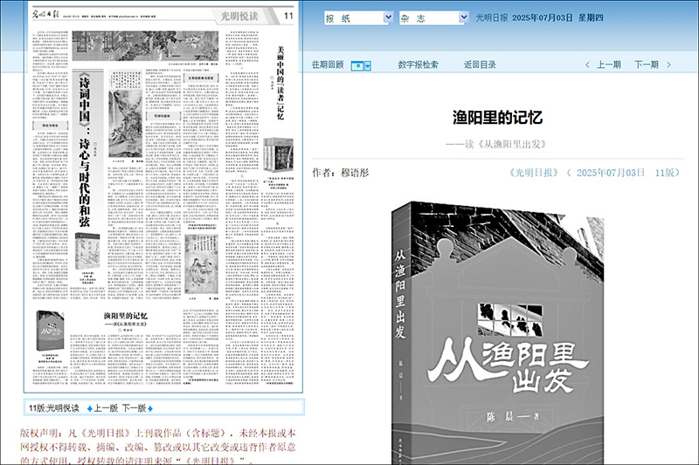Click the wide painting atop the newspaper page
Screen dimensions: 699x465
click(145, 45)
